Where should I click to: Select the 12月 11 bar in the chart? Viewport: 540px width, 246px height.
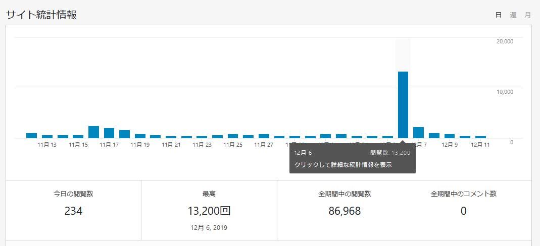coord(480,137)
